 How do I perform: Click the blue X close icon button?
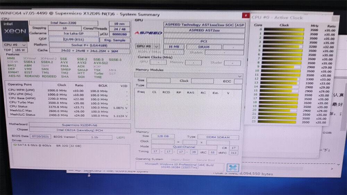232,168
